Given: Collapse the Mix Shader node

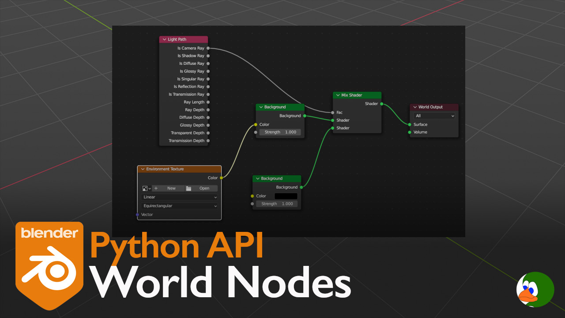Looking at the screenshot, I should [x=338, y=95].
